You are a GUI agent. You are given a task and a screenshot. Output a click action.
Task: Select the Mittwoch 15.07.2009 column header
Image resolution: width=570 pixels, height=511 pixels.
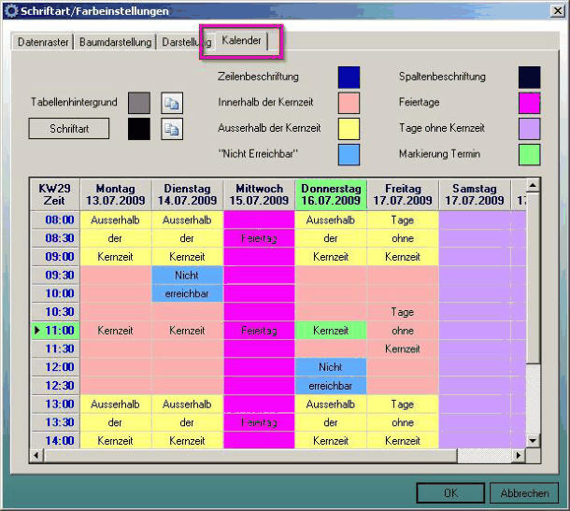[259, 194]
